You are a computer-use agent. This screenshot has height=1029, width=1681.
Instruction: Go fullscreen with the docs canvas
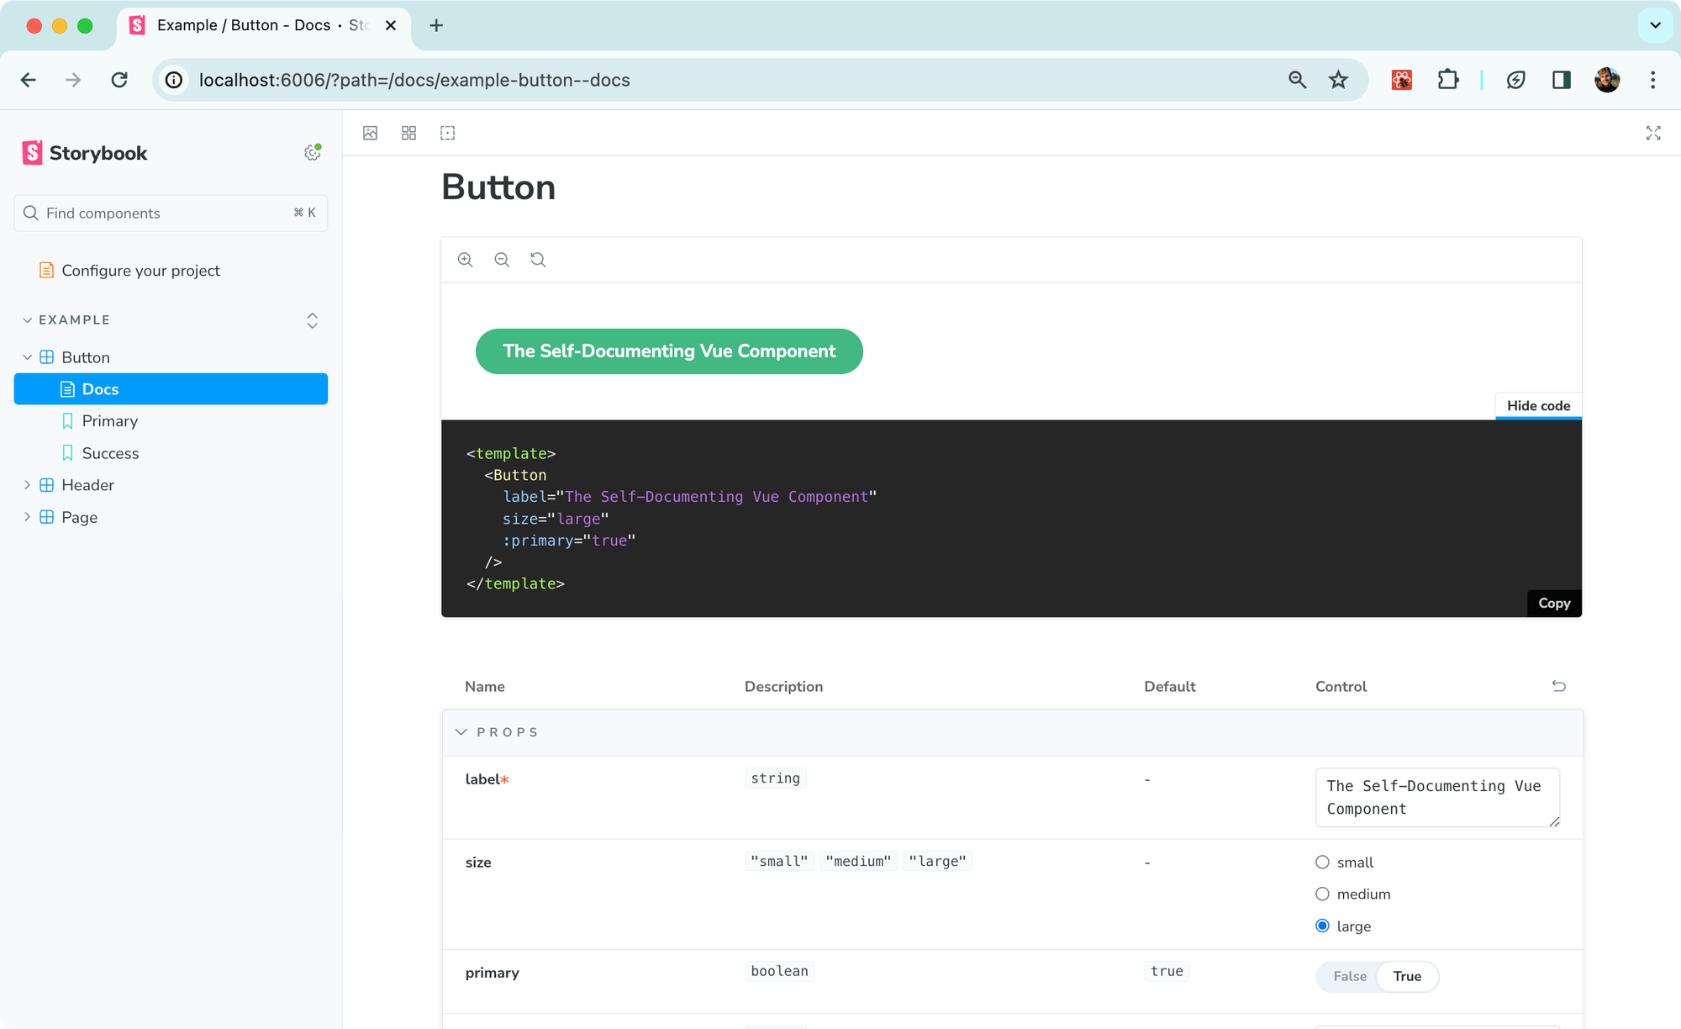1652,133
